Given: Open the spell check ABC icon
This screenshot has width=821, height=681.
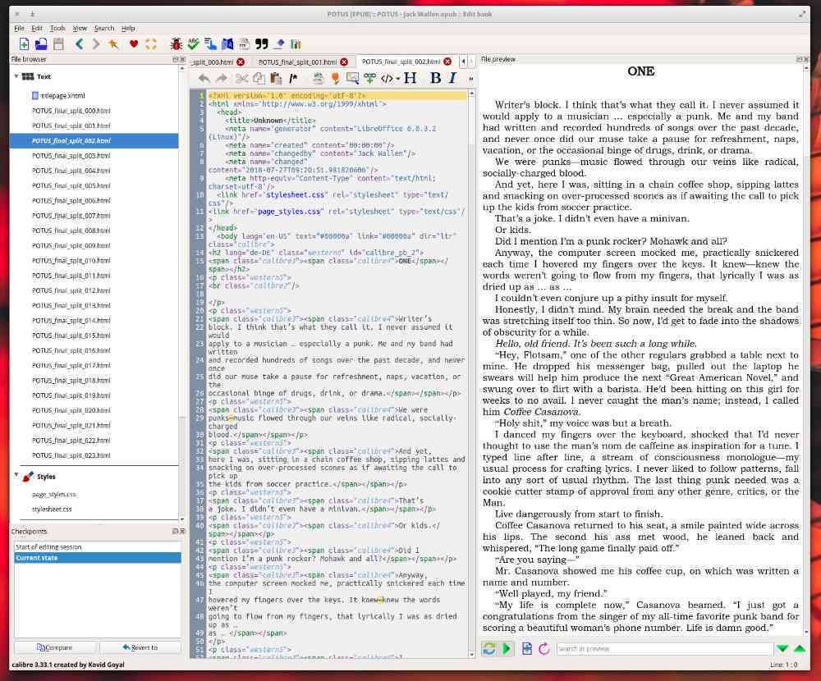Looking at the screenshot, I should tap(194, 44).
